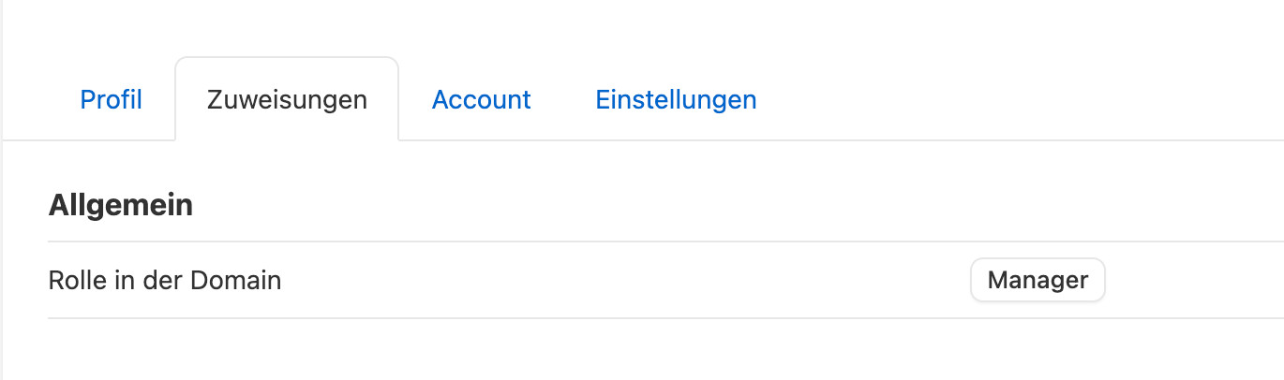
Task: Click the 'Rolle in der Domain' label
Action: [x=165, y=280]
